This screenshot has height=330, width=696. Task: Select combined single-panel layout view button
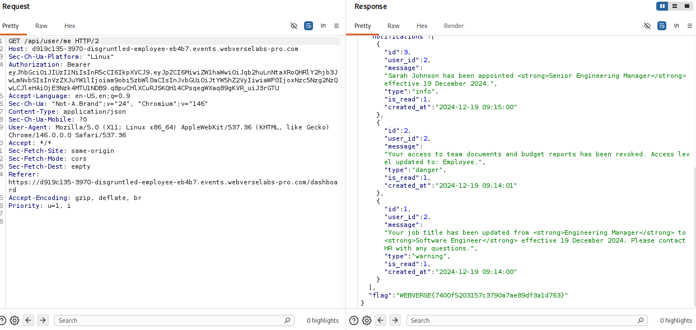point(686,6)
